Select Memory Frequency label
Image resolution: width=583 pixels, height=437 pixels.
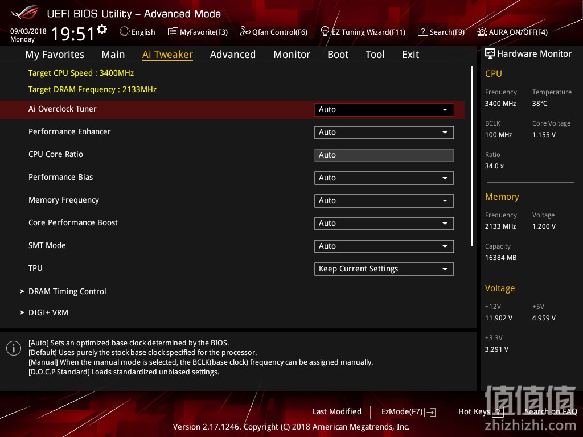click(64, 200)
